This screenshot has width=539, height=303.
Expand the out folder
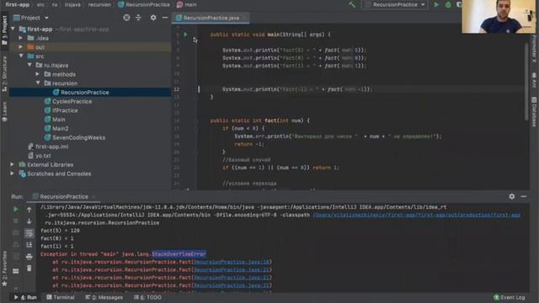pyautogui.click(x=21, y=47)
